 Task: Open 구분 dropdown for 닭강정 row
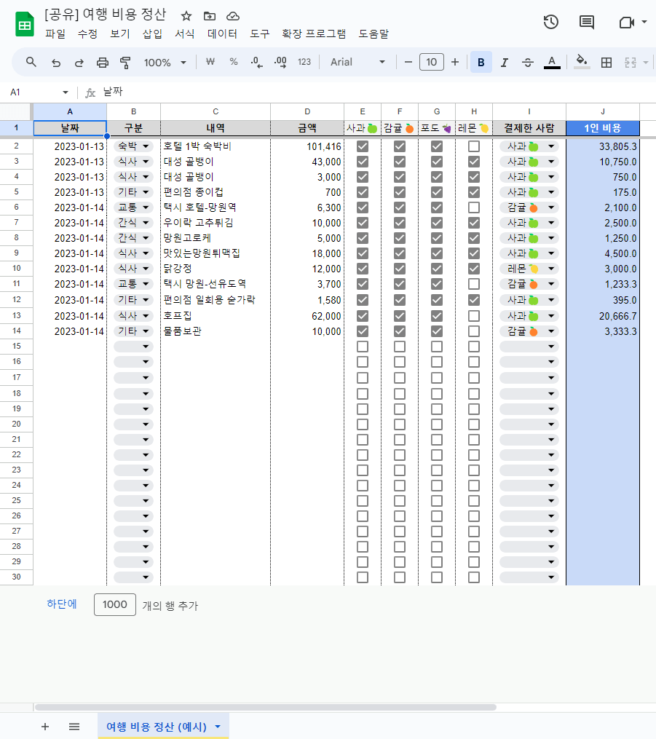point(133,269)
